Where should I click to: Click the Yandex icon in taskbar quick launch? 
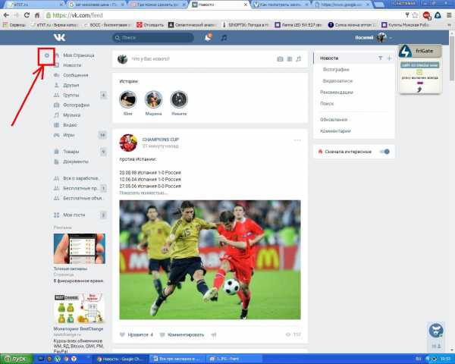(74, 359)
